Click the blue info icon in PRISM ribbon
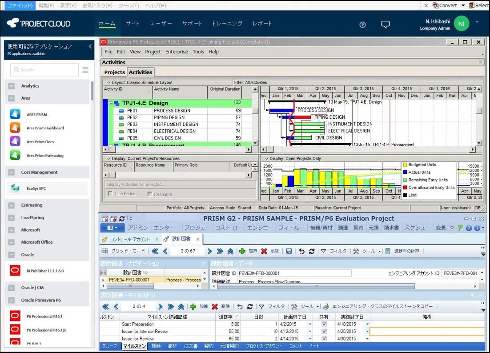This screenshot has height=353, width=490. point(477,228)
